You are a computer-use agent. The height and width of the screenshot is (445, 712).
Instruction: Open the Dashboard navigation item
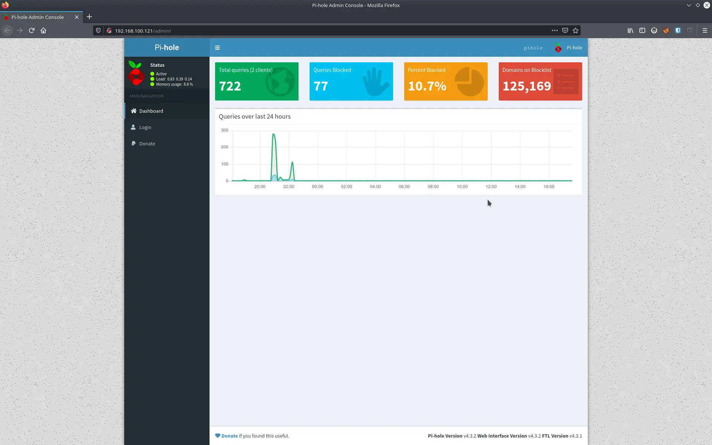[151, 111]
